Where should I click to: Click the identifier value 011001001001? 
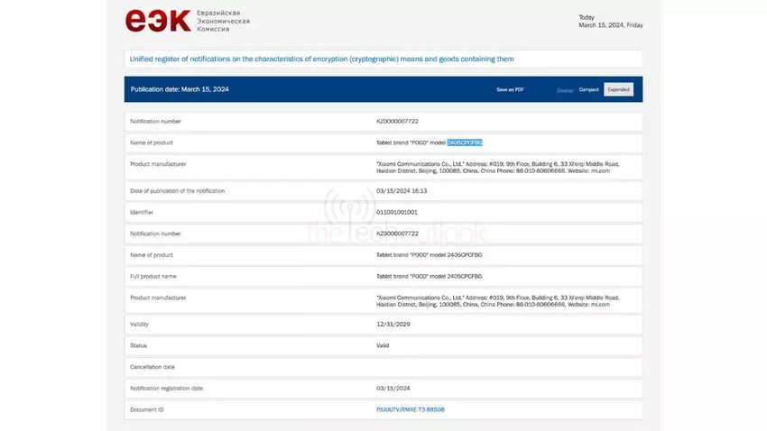(397, 212)
